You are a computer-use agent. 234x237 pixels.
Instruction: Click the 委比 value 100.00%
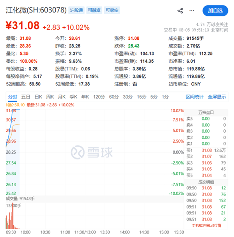pos(28,61)
